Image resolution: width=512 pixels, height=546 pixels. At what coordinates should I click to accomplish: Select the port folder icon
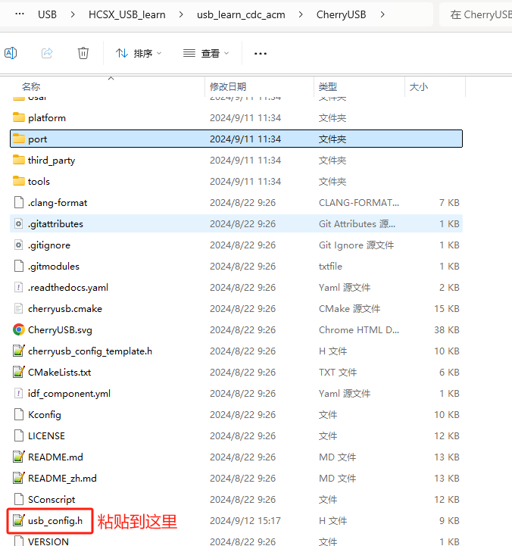click(19, 139)
